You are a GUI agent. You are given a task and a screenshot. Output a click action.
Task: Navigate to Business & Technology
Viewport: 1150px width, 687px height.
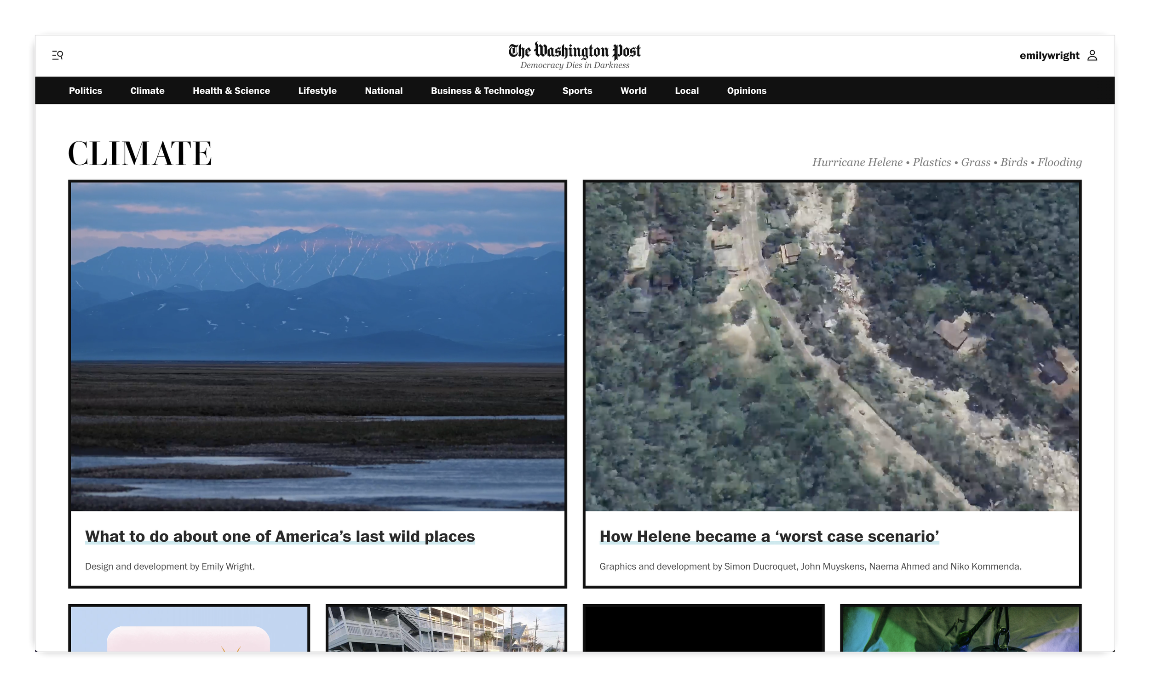(x=483, y=91)
